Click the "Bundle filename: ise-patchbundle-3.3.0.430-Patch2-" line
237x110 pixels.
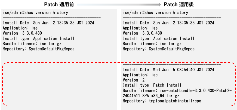tap(177, 90)
